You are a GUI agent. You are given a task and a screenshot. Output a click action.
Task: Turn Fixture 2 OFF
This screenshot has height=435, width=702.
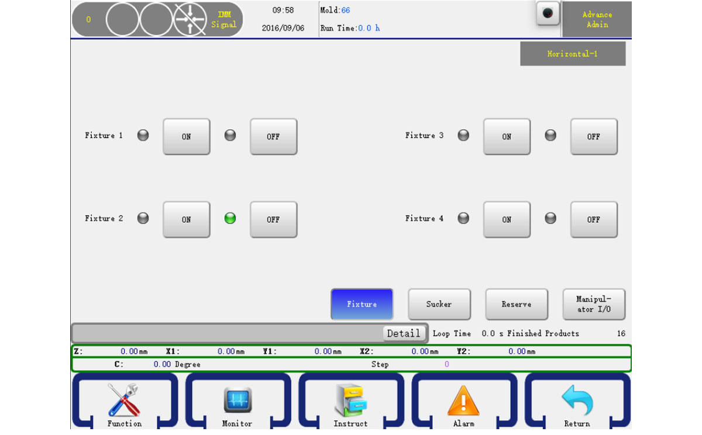[x=273, y=220]
